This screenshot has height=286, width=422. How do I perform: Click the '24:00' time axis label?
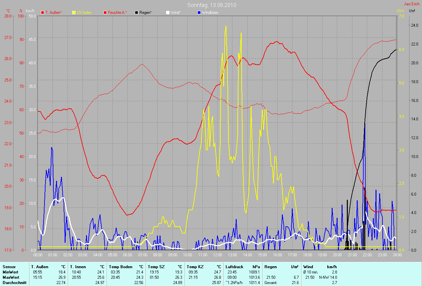pos(397,255)
